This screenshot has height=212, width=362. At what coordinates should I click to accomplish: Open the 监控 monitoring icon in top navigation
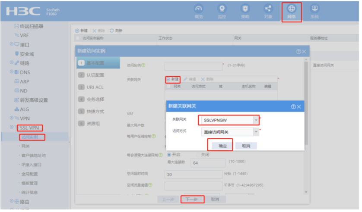(x=222, y=9)
